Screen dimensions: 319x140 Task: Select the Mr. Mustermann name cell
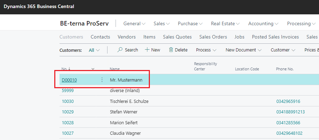pyautogui.click(x=126, y=80)
